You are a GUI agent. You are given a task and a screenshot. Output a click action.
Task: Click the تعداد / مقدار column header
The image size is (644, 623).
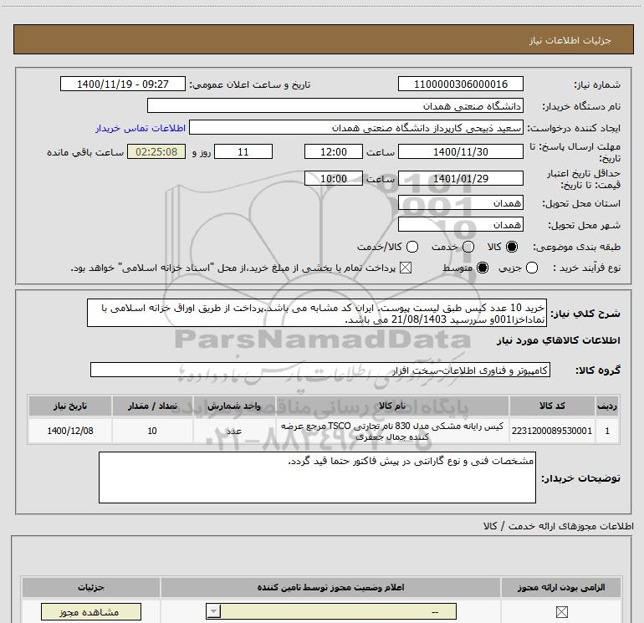coord(152,406)
